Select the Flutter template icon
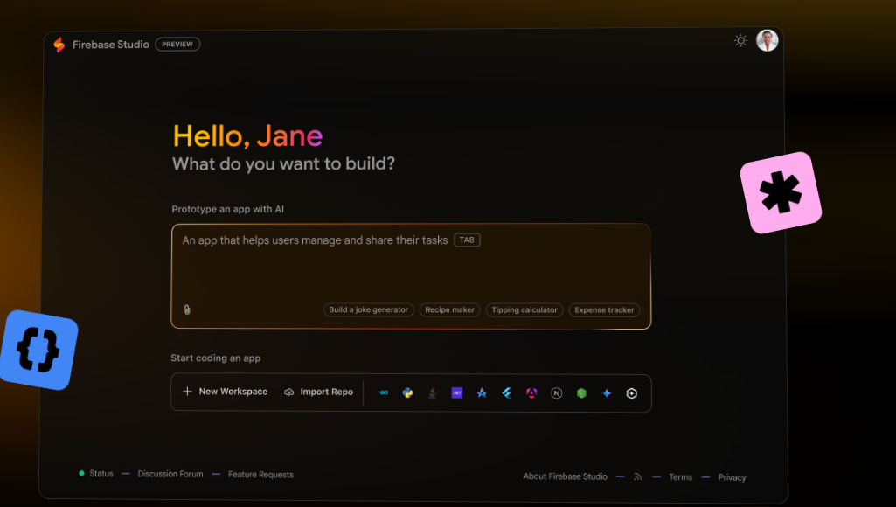 pos(506,393)
